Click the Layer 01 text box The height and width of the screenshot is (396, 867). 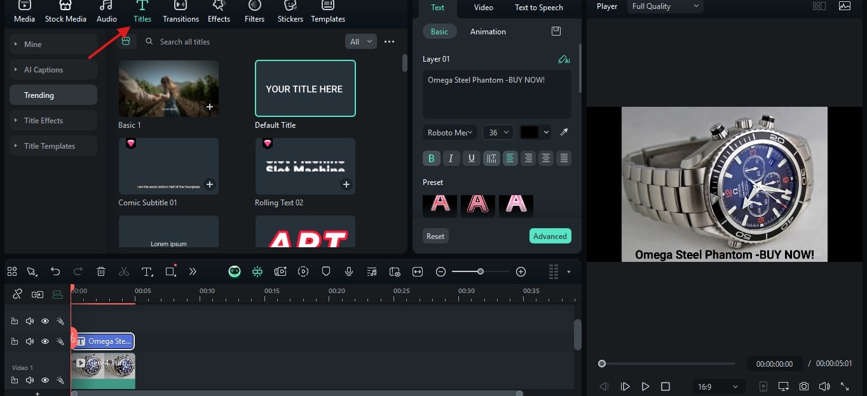point(497,94)
